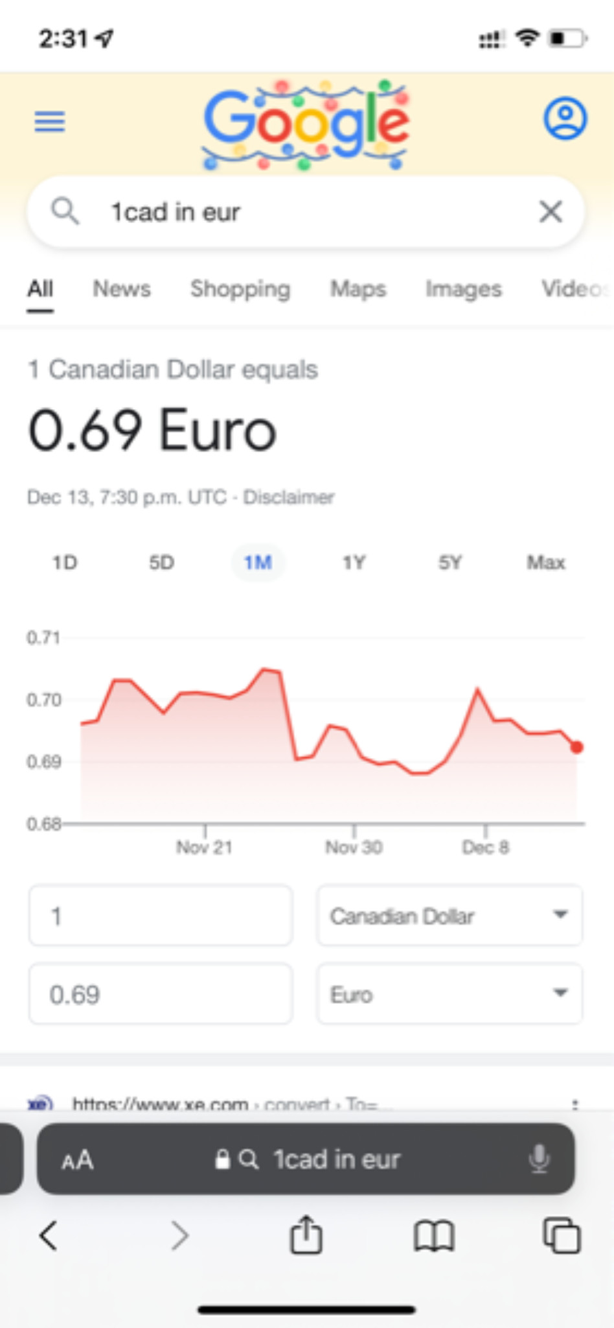The image size is (614, 1328).
Task: Clear the search query with the X
Action: pyautogui.click(x=551, y=211)
